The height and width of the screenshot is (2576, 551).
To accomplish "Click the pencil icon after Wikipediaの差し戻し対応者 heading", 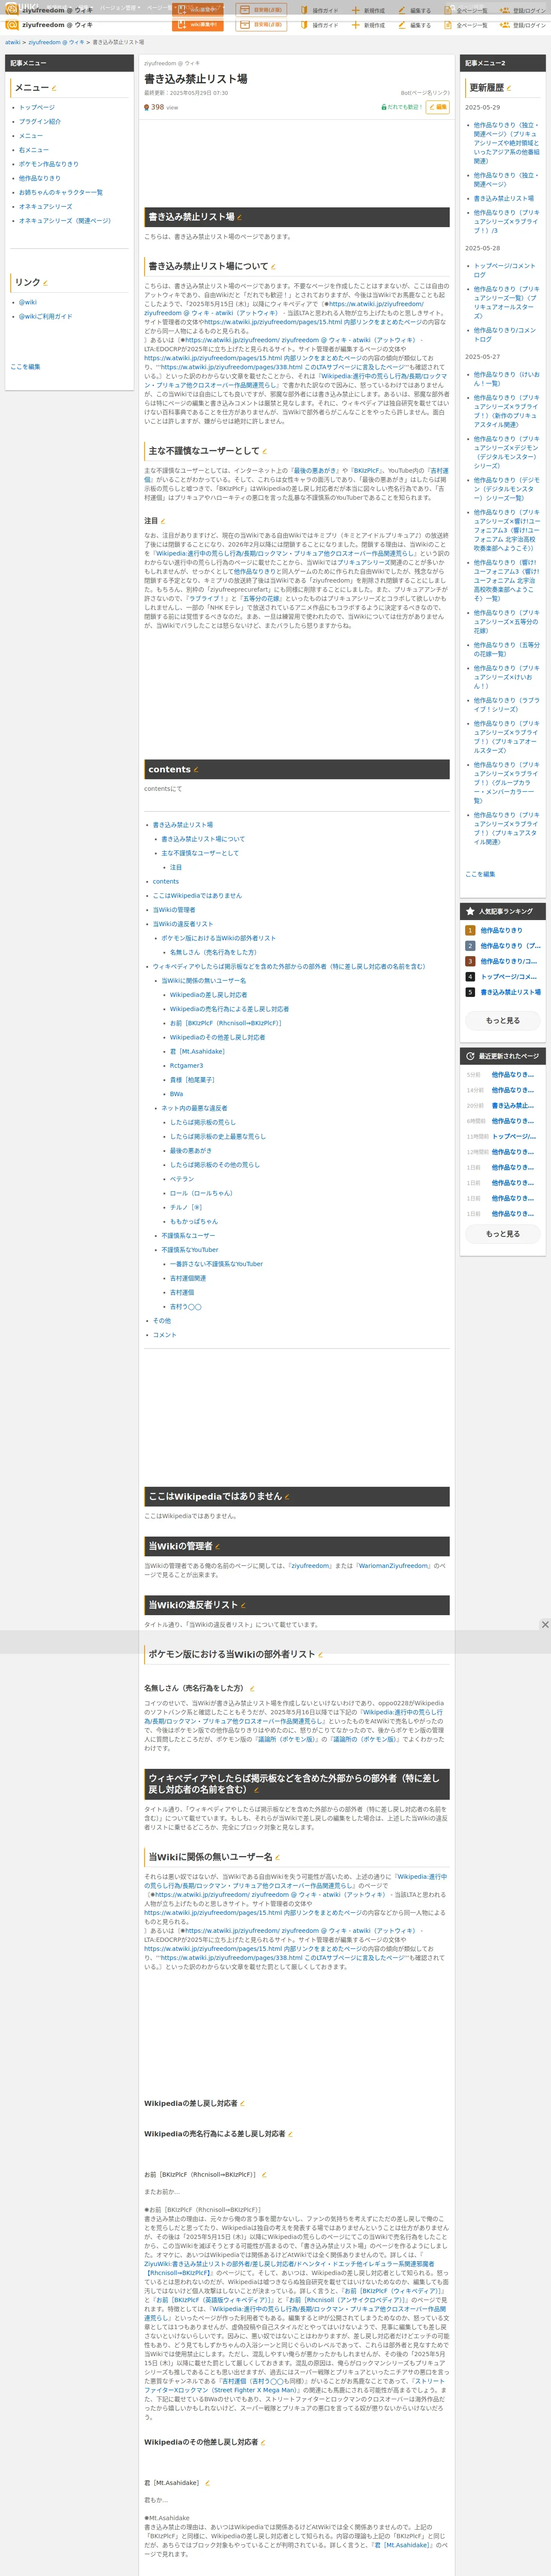I will click(242, 2104).
